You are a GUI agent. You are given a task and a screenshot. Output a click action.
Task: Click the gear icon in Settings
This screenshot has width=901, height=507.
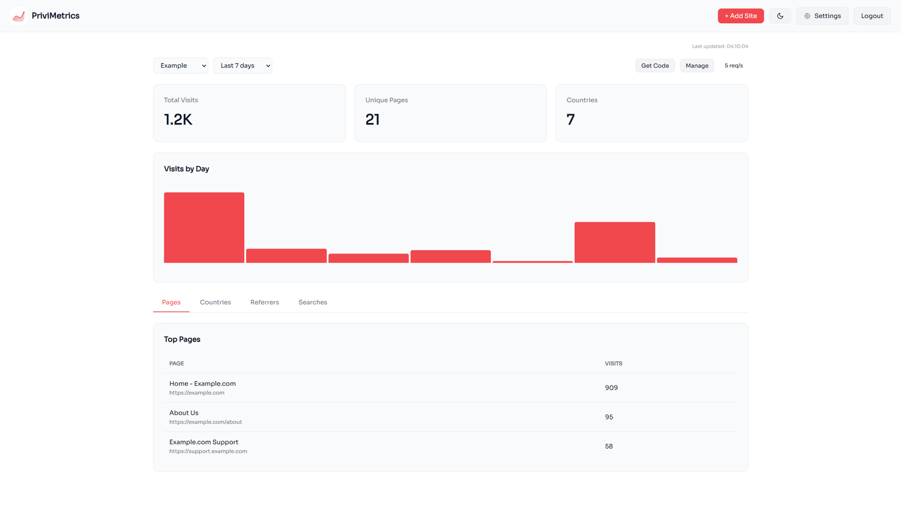pyautogui.click(x=807, y=16)
